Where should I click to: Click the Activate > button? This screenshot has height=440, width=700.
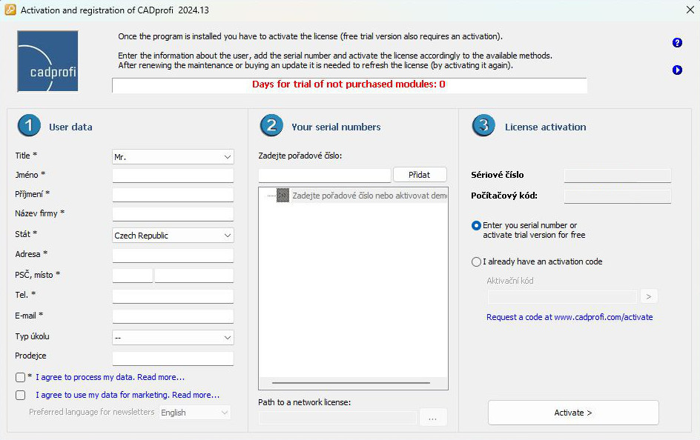[x=573, y=413]
